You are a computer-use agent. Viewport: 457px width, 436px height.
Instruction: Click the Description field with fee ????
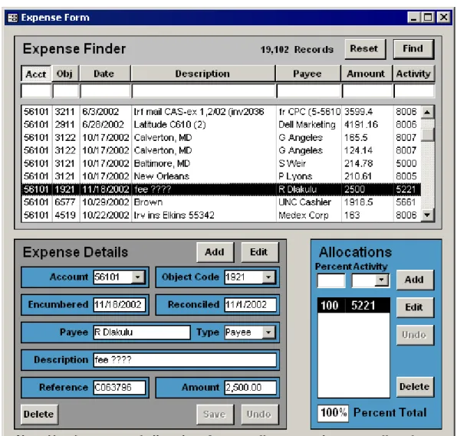[185, 360]
